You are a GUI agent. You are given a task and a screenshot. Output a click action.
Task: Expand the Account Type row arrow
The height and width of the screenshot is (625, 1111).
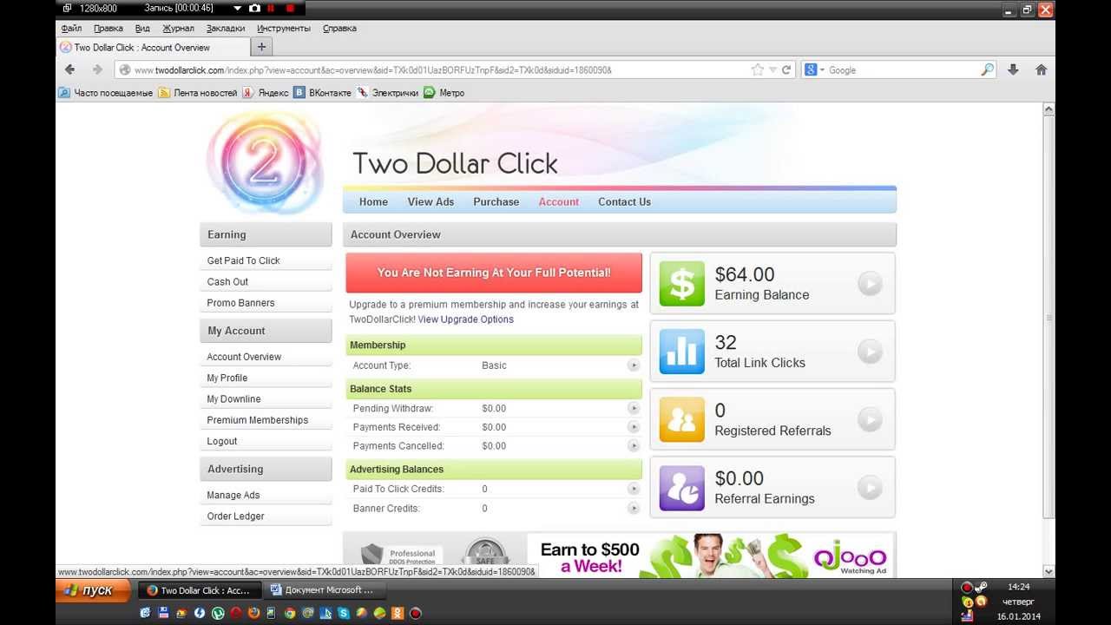click(x=634, y=365)
